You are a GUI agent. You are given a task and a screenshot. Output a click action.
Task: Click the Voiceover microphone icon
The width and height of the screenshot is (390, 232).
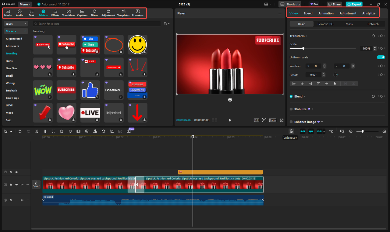coord(291,131)
